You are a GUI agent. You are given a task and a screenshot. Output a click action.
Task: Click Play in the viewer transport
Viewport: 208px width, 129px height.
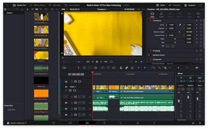pos(101,62)
